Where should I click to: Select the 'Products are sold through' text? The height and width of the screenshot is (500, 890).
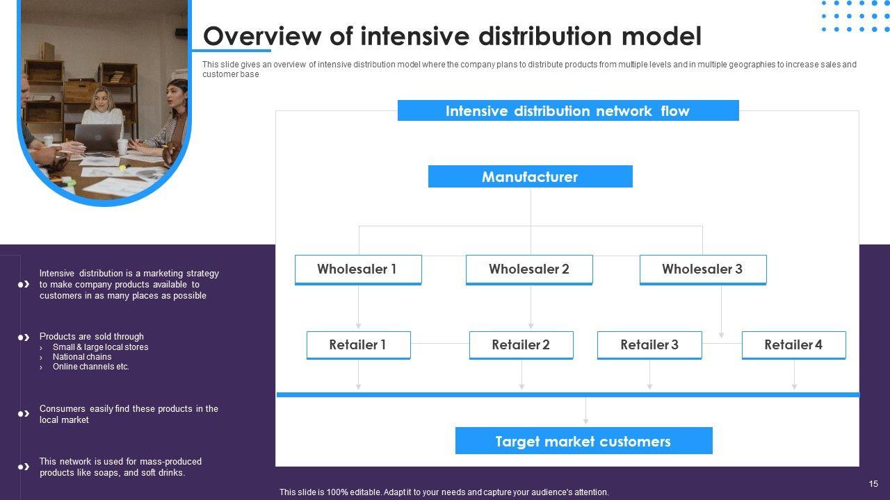pyautogui.click(x=92, y=337)
